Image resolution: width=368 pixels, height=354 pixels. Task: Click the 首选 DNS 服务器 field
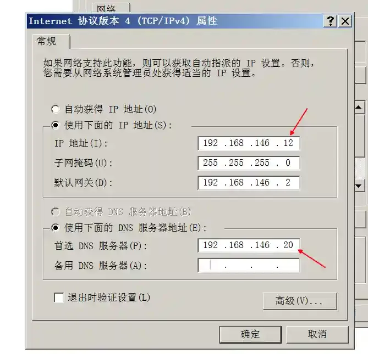[249, 245]
